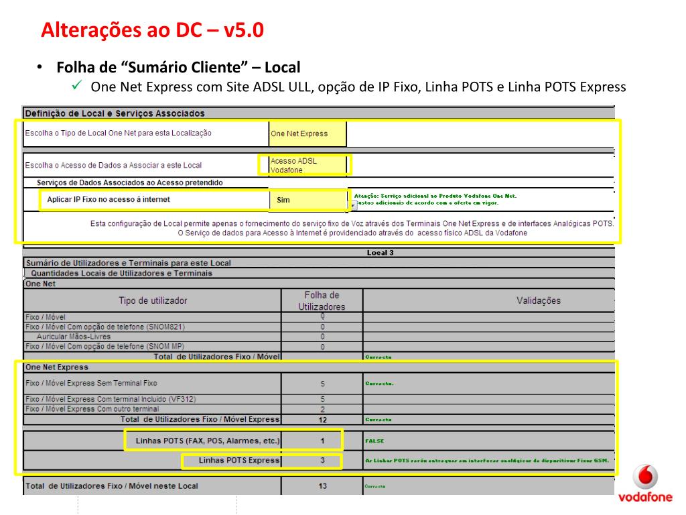Image resolution: width=686 pixels, height=515 pixels.
Task: Click value 12 in Total Express row
Action: [x=323, y=420]
